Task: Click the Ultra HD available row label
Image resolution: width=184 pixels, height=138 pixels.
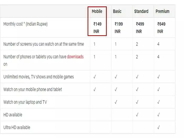Action: [17, 127]
